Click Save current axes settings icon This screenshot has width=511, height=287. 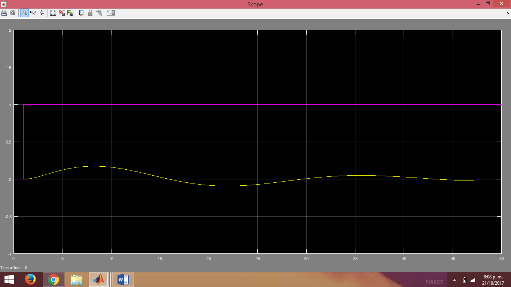point(62,13)
